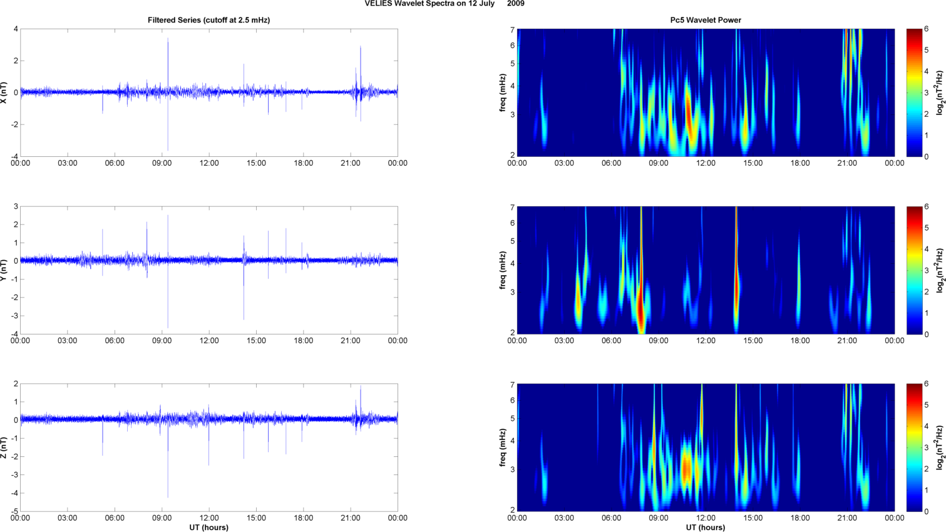Click the "06:00" tick under the top spectrogram
946x532 pixels.
coord(612,163)
